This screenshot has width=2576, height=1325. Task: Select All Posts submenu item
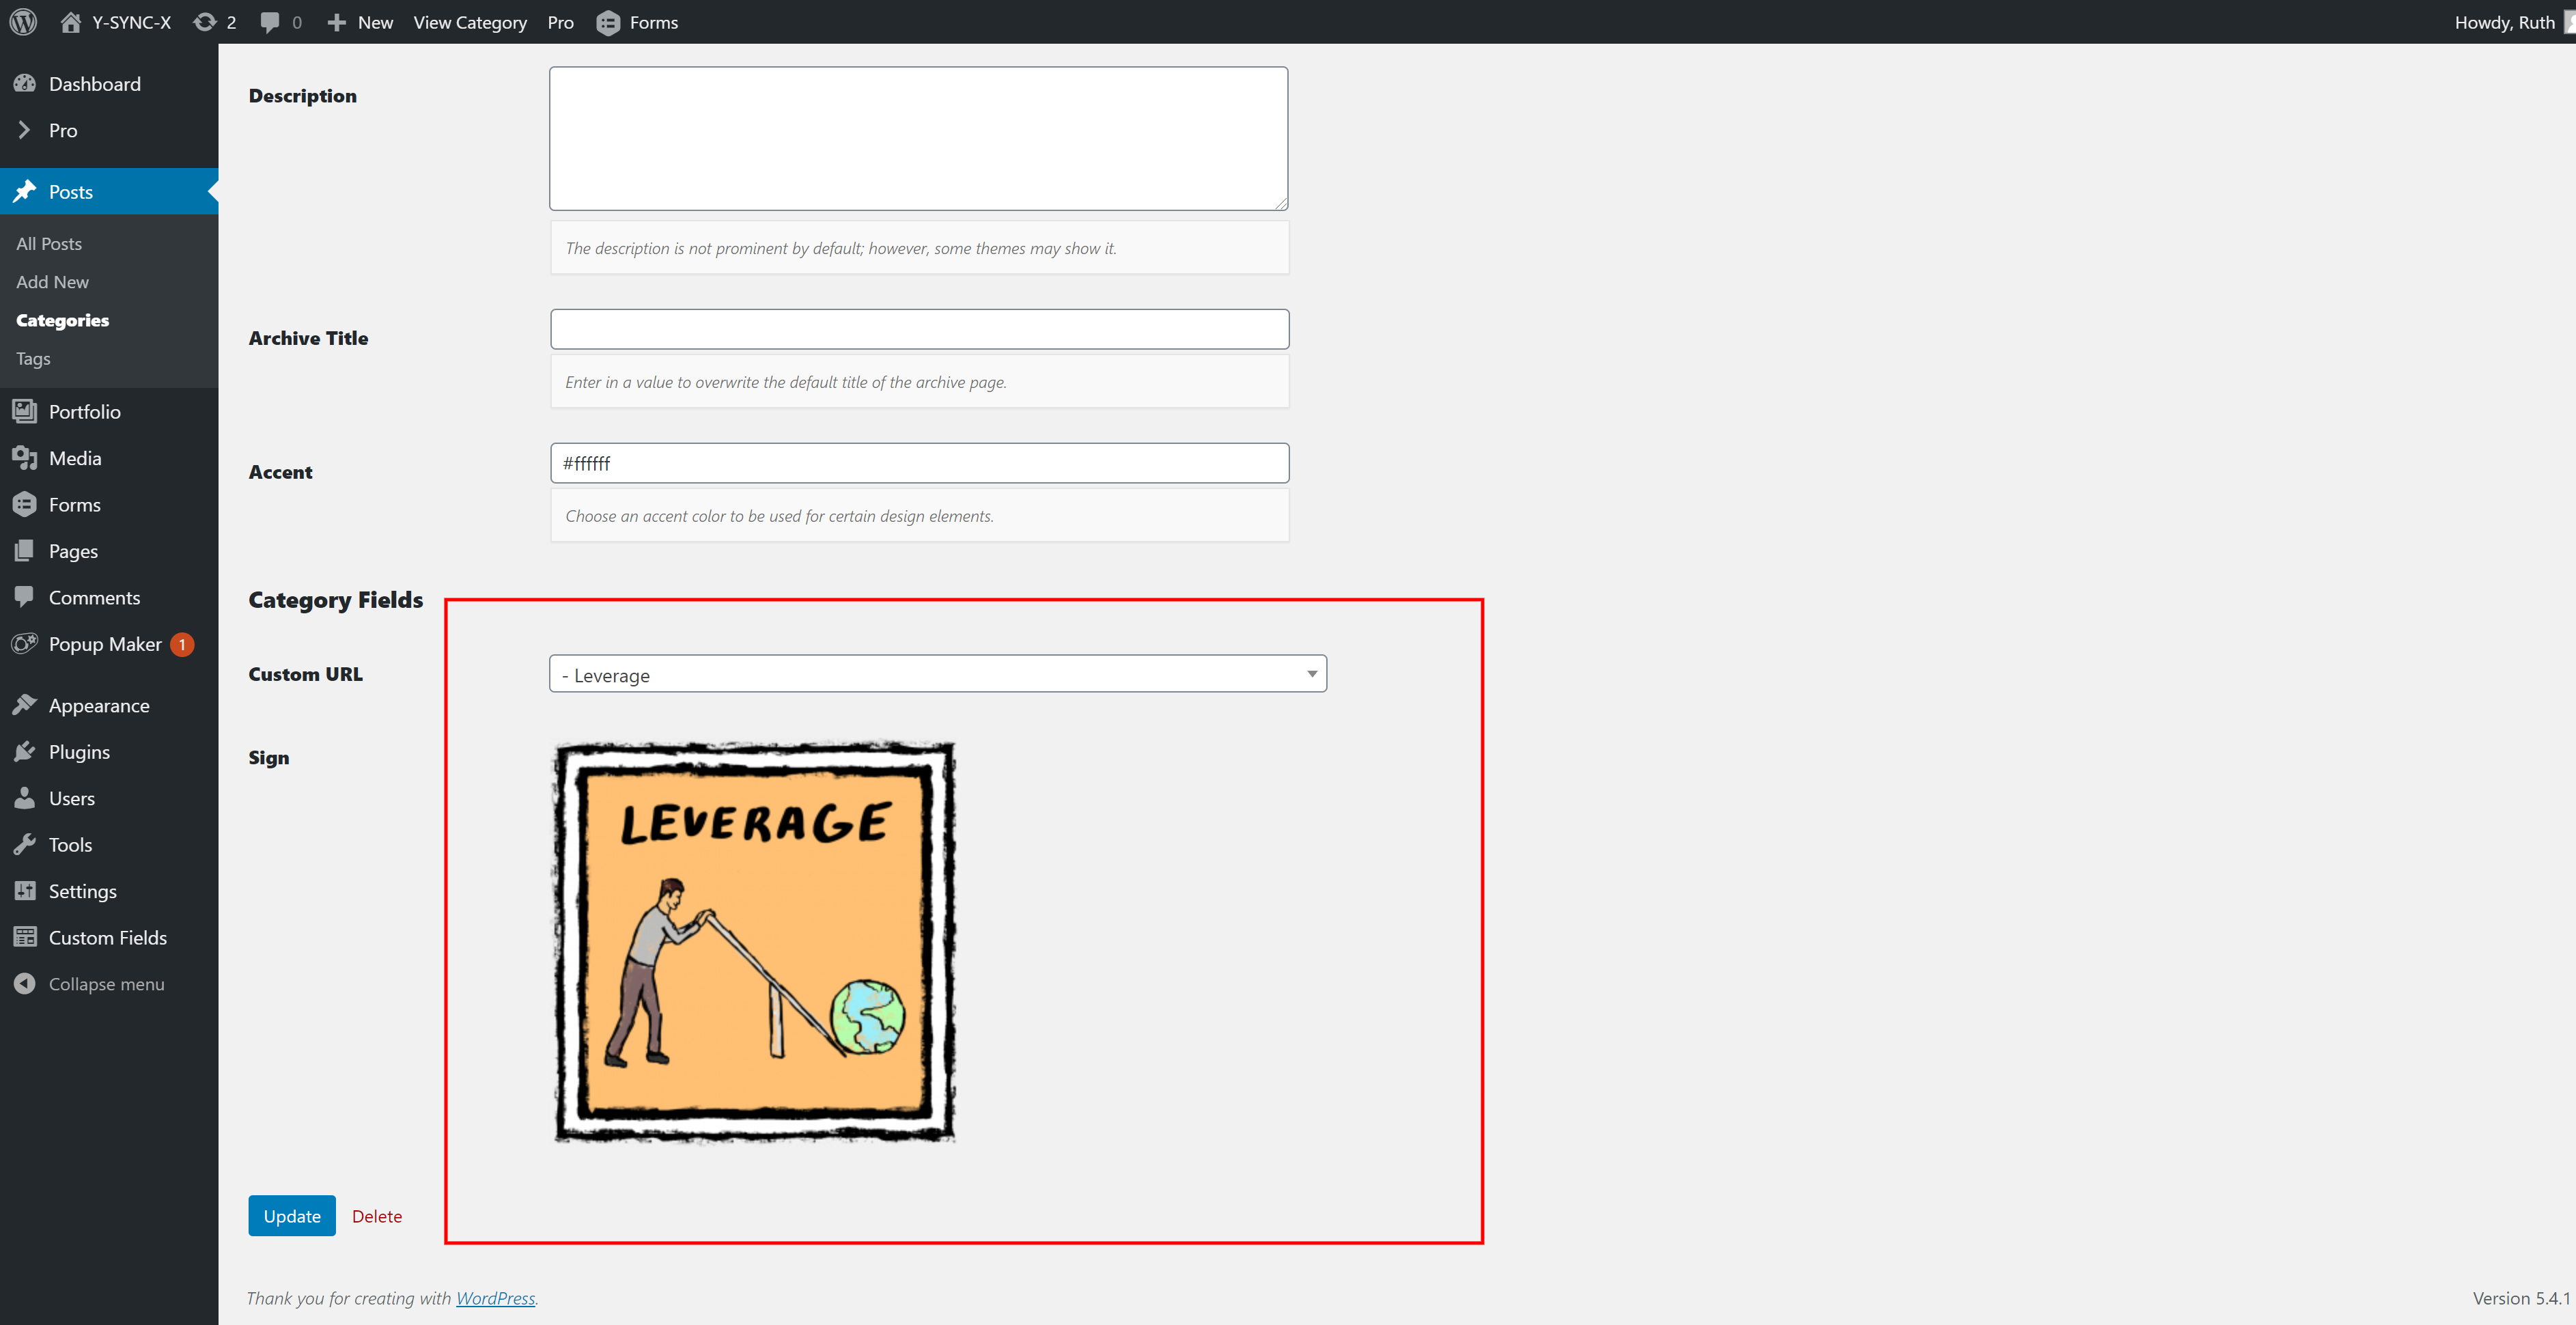(x=49, y=244)
